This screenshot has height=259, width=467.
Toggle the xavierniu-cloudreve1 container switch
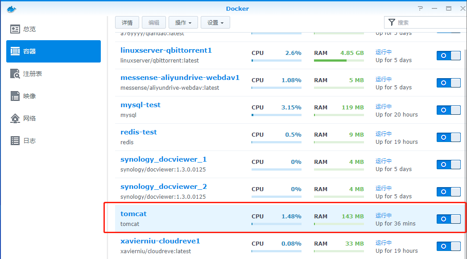[x=449, y=246]
